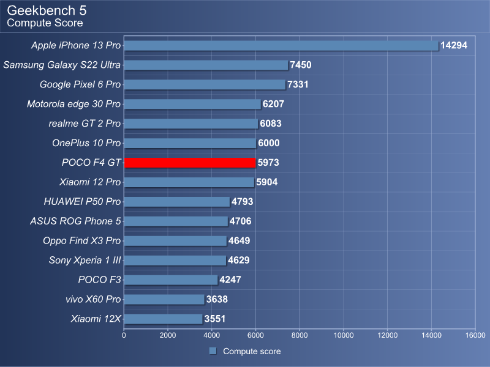This screenshot has height=367, width=490.
Task: Click the score value "6083"
Action: pos(271,124)
